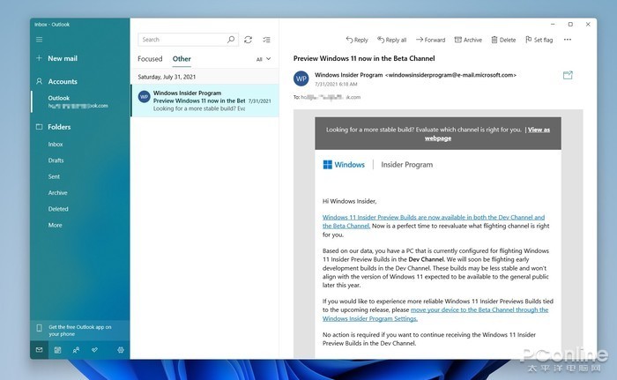The height and width of the screenshot is (380, 617).
Task: Forward the email
Action: pos(430,40)
